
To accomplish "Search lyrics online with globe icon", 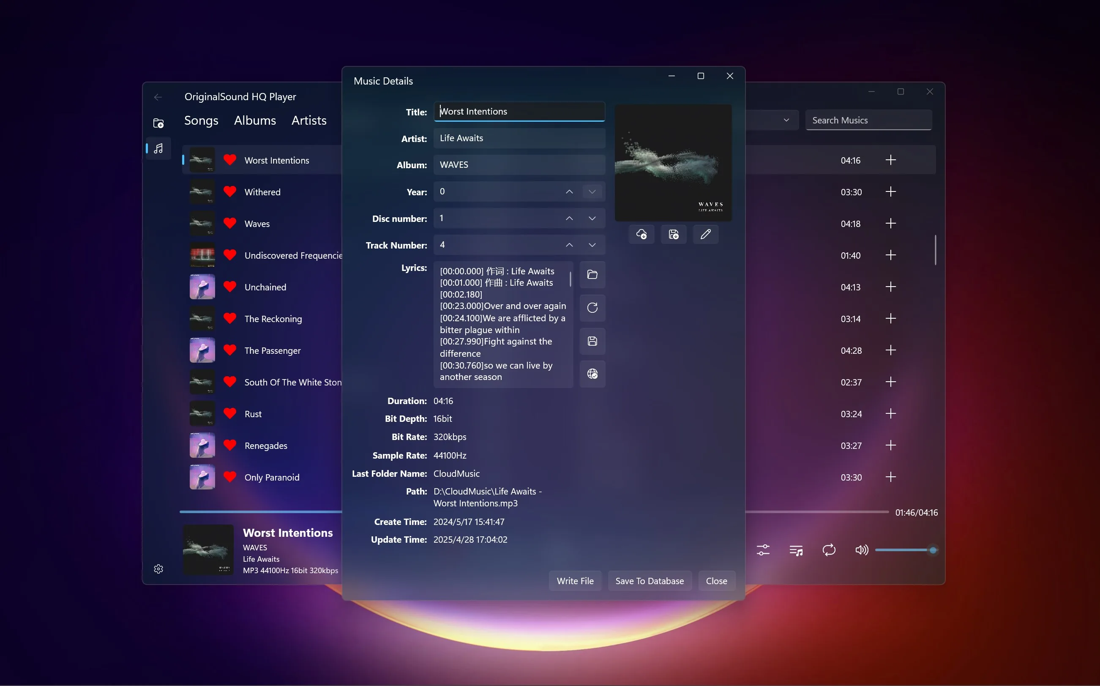I will (592, 374).
